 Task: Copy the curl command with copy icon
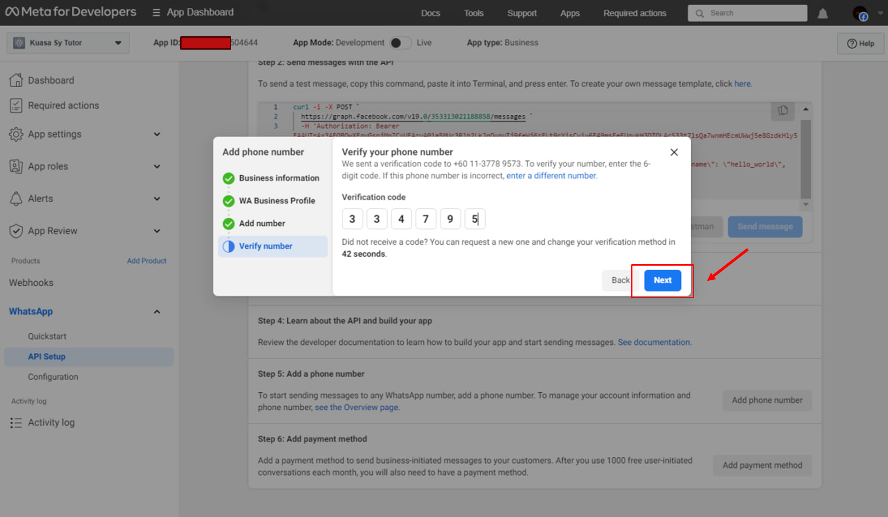[x=783, y=111]
